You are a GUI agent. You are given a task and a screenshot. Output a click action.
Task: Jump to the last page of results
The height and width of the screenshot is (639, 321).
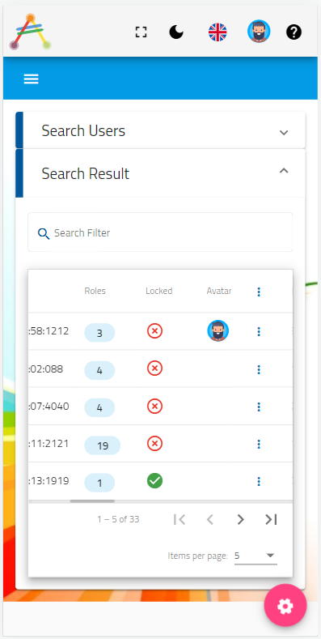pyautogui.click(x=271, y=519)
